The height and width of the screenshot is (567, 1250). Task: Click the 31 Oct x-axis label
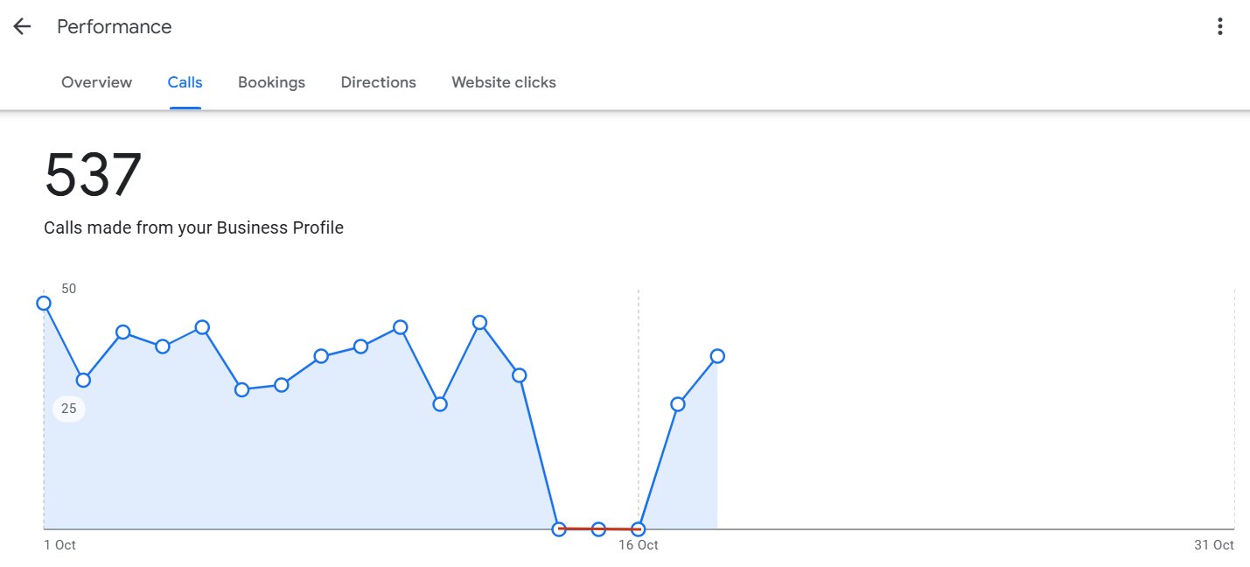tap(1213, 545)
